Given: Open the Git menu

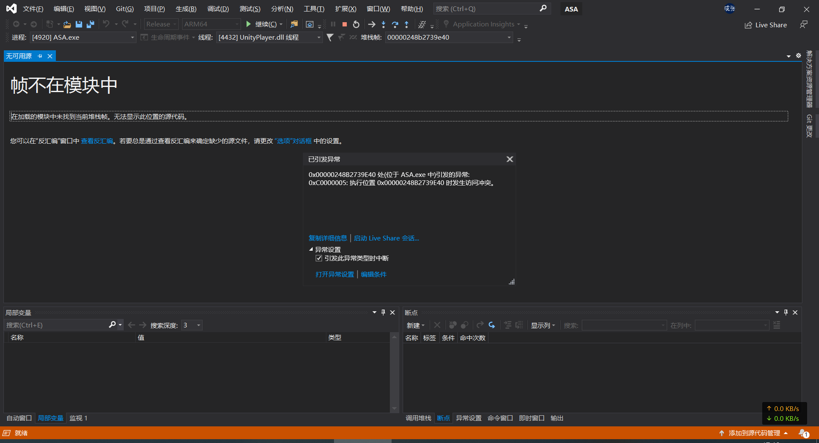Looking at the screenshot, I should click(125, 9).
